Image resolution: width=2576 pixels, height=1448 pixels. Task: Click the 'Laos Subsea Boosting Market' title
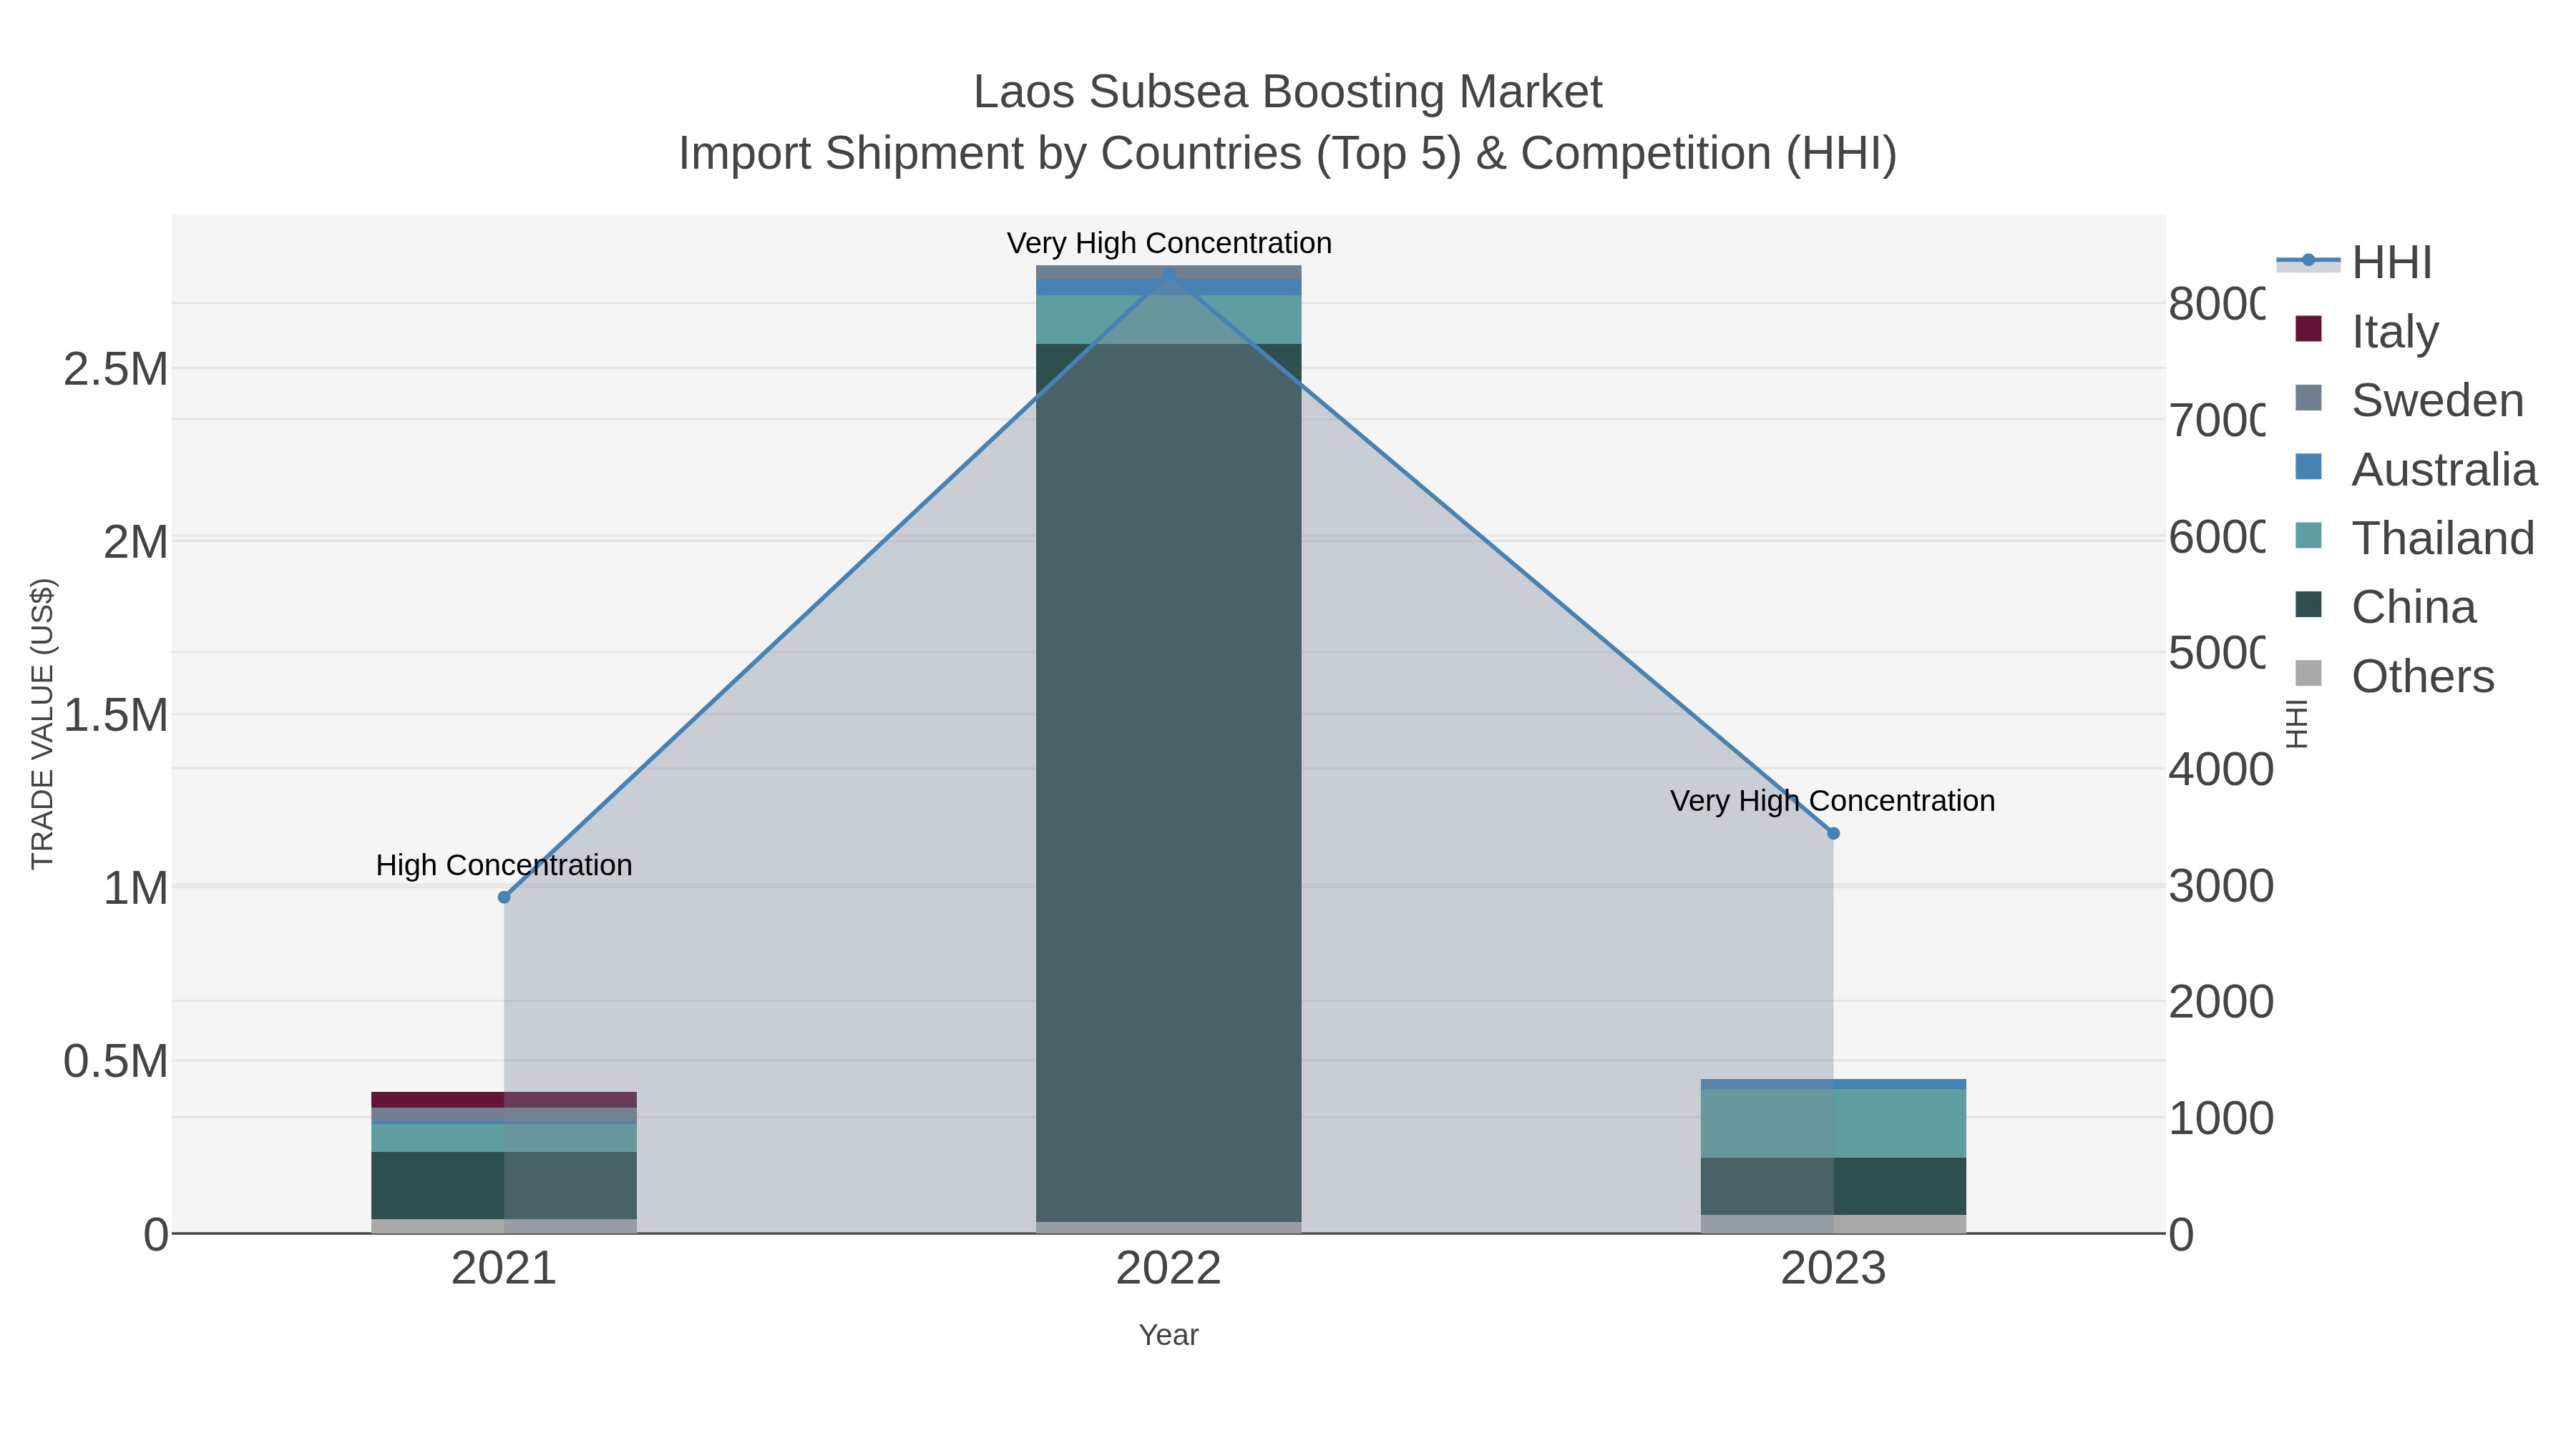point(1288,92)
